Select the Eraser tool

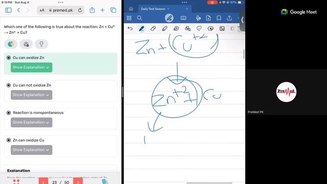[x=153, y=29]
